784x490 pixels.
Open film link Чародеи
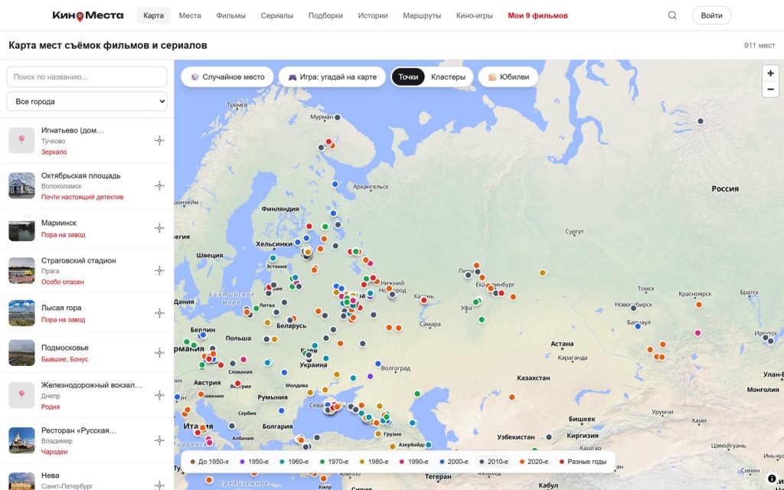pyautogui.click(x=54, y=452)
